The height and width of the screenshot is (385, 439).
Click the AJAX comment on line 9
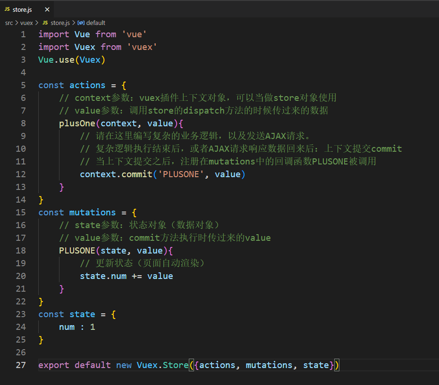[195, 136]
